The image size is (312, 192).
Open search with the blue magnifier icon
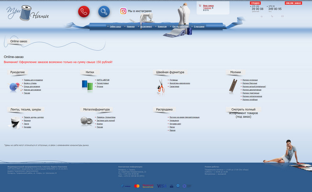(x=104, y=12)
